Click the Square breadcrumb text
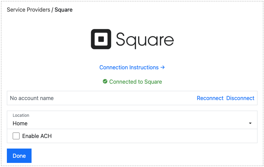 (63, 10)
